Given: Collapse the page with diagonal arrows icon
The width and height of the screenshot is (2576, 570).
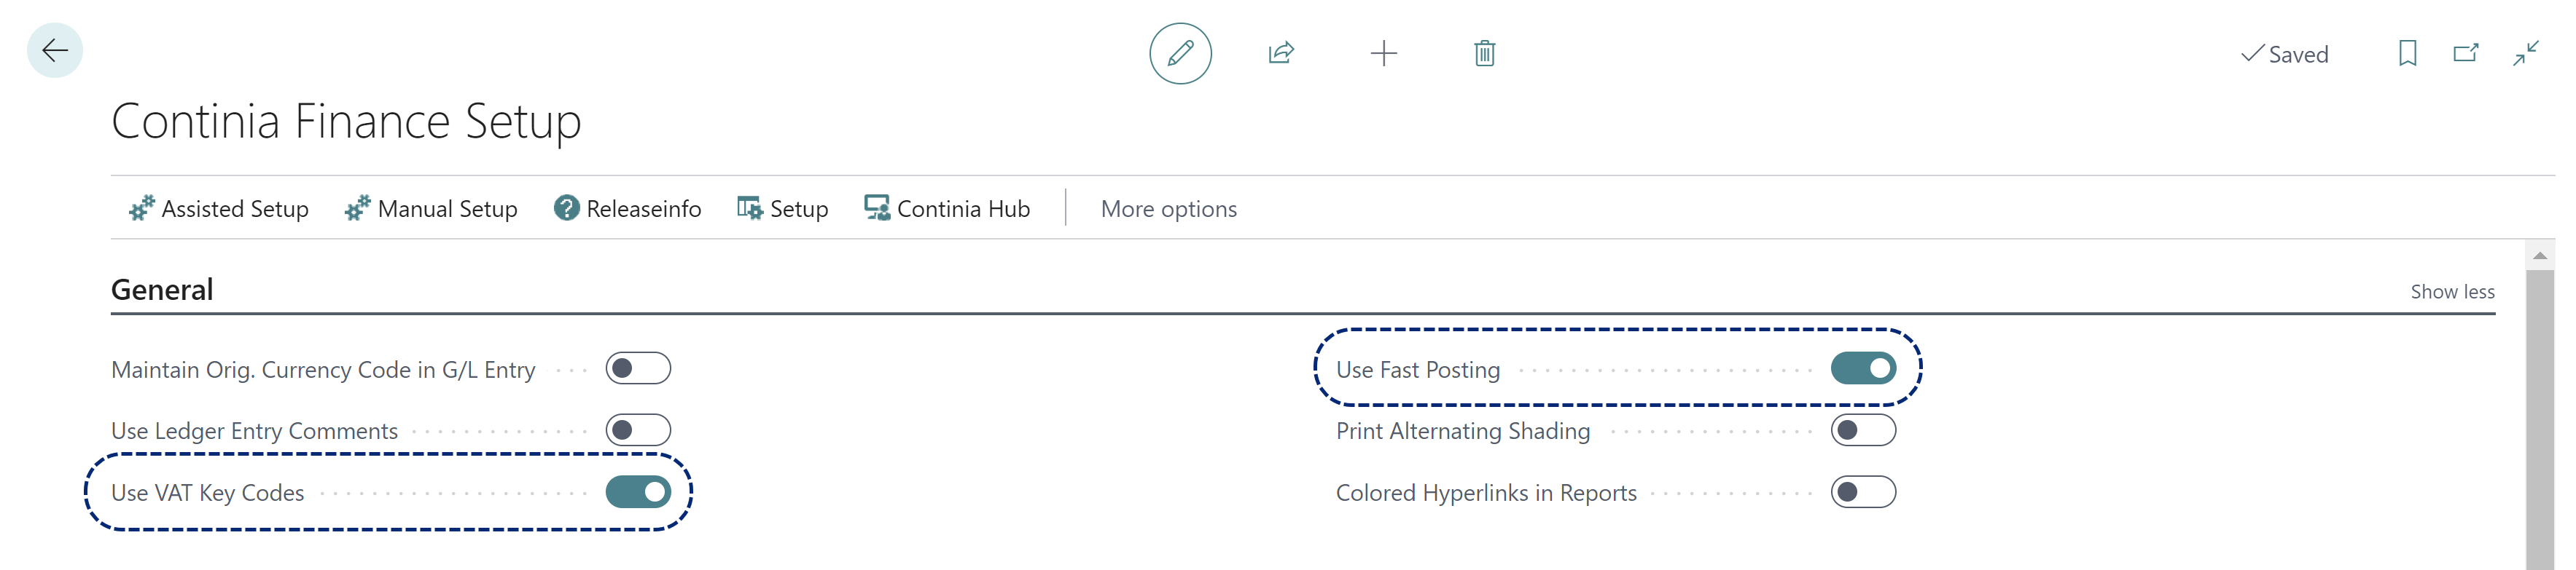Looking at the screenshot, I should [2525, 53].
